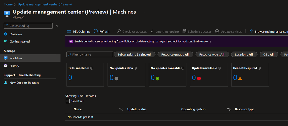The width and height of the screenshot is (288, 126).
Task: Open the Subscription filter dropdown
Action: [134, 54]
